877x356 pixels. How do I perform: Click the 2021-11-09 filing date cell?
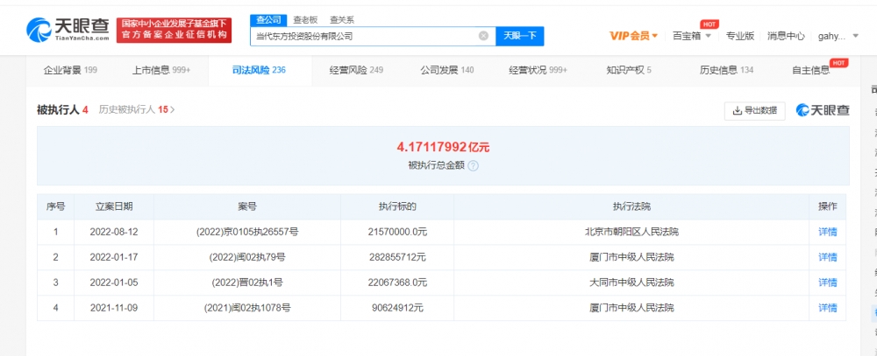[x=113, y=308]
